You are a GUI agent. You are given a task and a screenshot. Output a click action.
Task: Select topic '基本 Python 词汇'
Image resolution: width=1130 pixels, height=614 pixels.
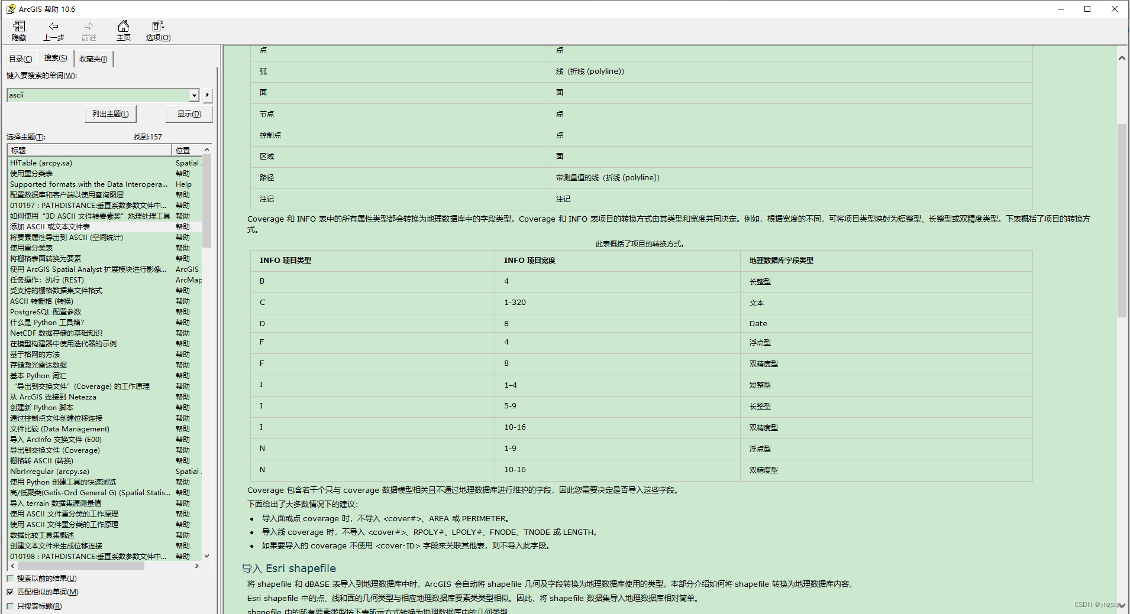pos(38,376)
